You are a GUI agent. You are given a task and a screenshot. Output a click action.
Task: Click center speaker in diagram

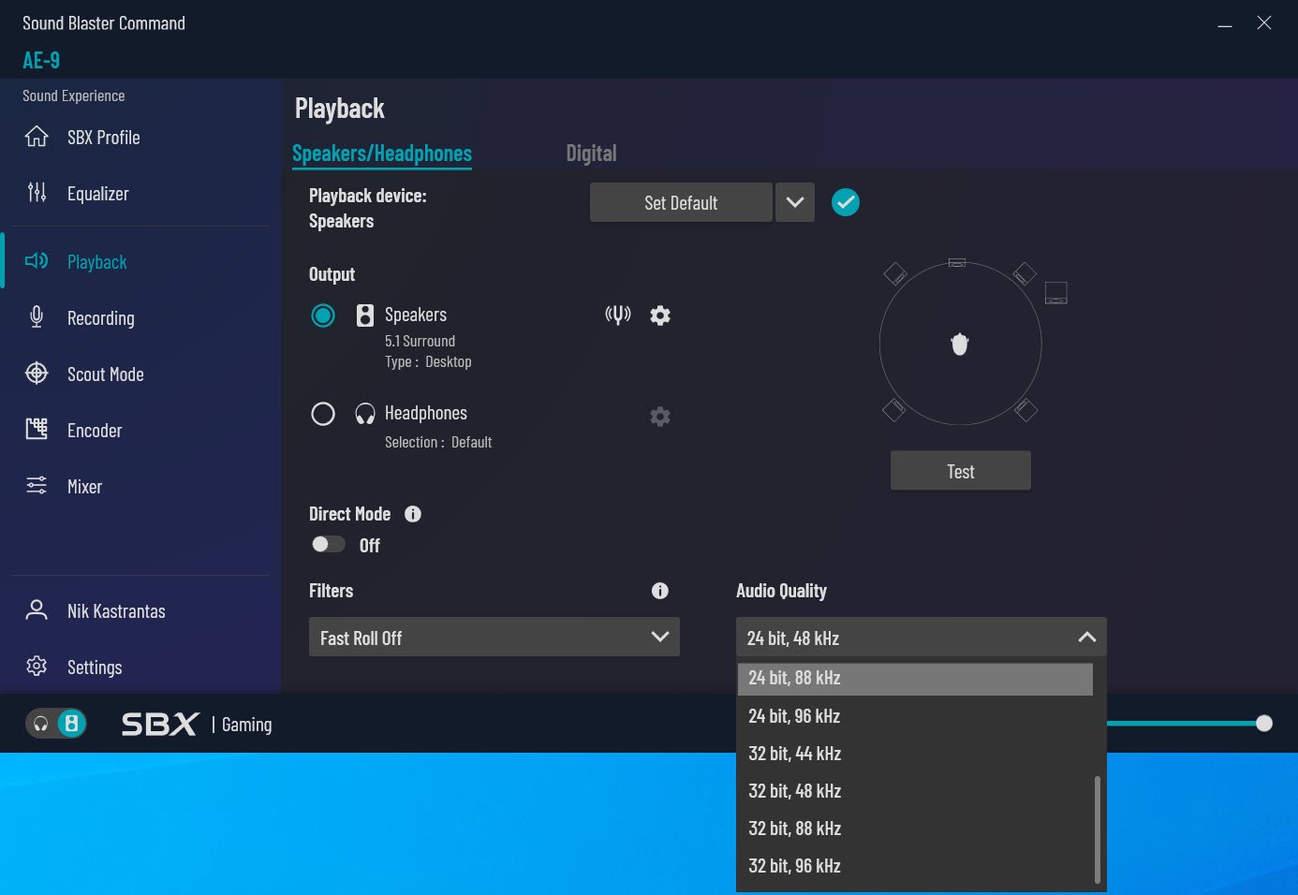957,263
